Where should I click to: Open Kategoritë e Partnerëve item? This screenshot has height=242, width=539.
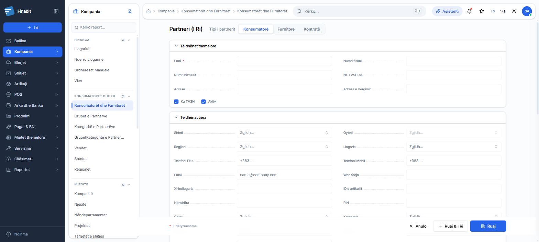102,127
